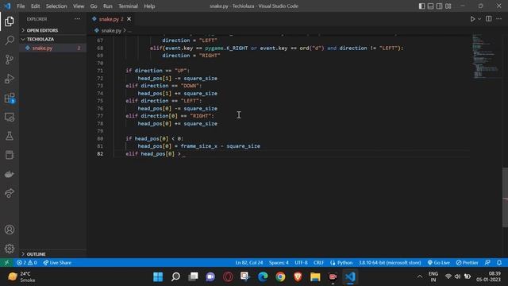
Task: Open Windows taskbar Search
Action: point(175,276)
